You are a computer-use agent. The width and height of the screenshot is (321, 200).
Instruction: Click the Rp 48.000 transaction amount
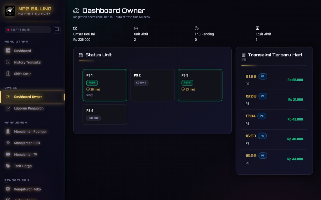(295, 139)
